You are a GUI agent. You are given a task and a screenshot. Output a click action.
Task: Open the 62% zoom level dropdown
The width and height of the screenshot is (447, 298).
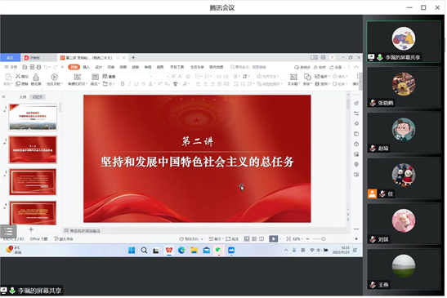click(298, 239)
